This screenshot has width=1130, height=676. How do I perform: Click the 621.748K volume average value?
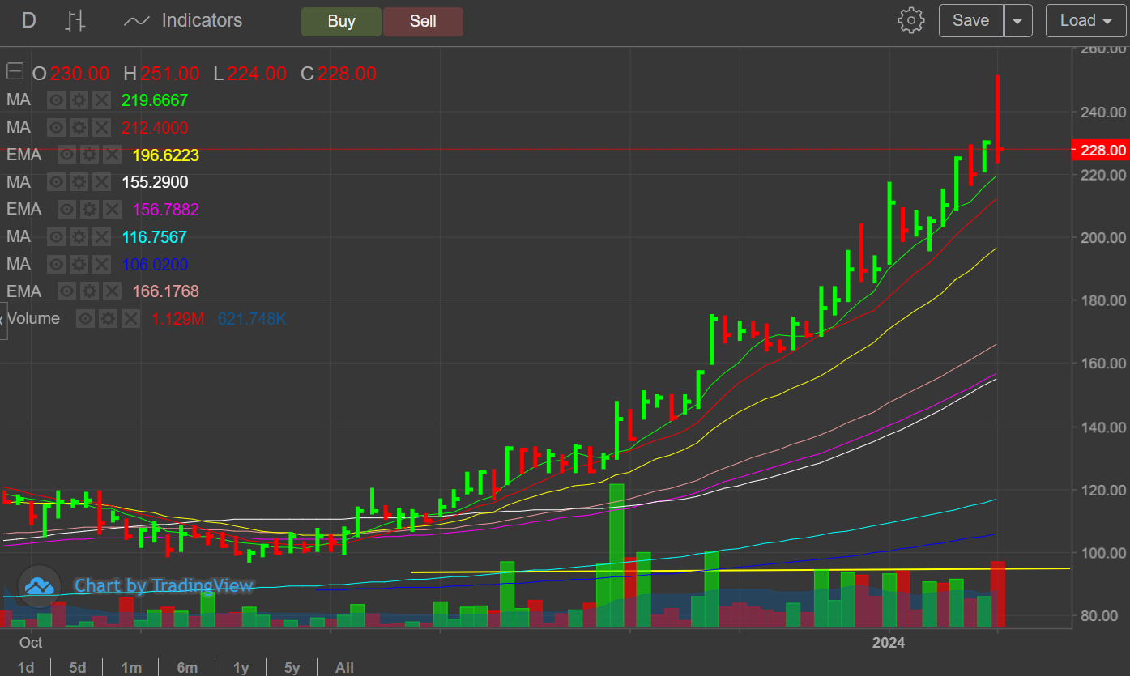pos(252,319)
